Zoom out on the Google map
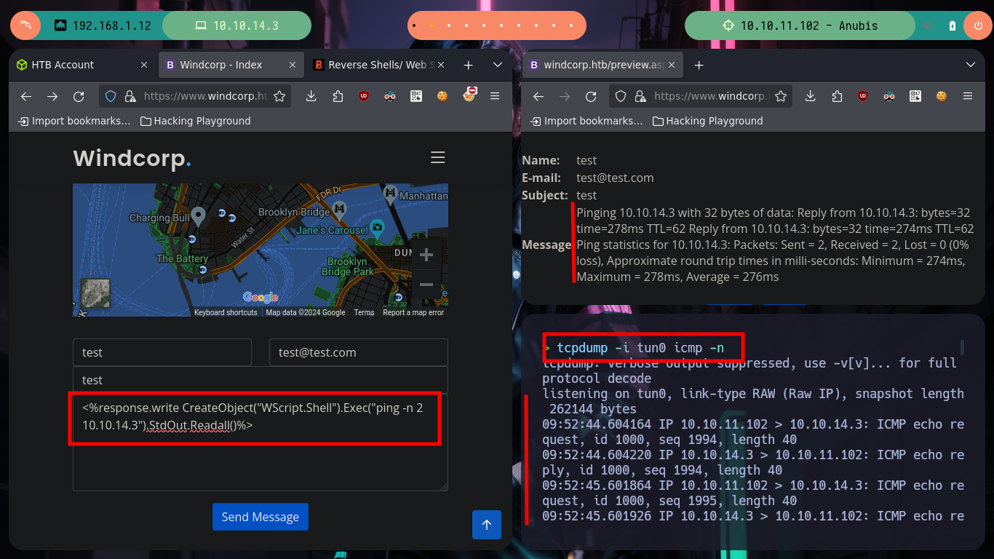This screenshot has width=994, height=559. 426,285
